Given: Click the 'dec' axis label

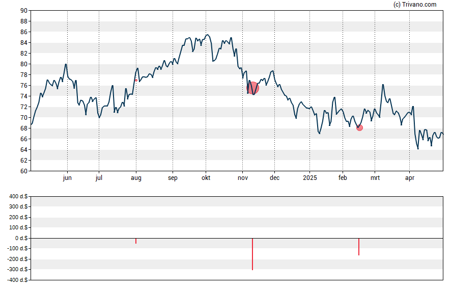Looking at the screenshot, I should coord(274,178).
